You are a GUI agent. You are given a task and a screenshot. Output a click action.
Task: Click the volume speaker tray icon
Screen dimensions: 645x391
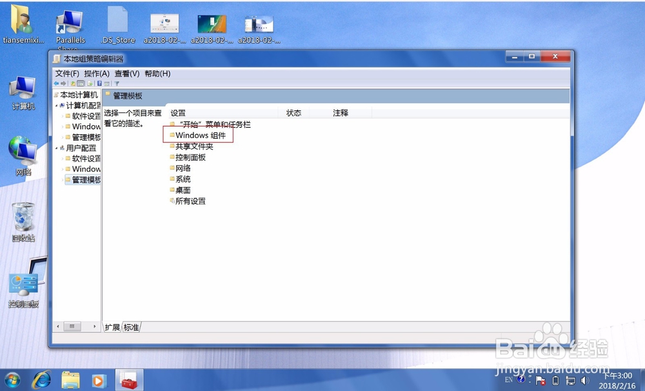coord(584,380)
